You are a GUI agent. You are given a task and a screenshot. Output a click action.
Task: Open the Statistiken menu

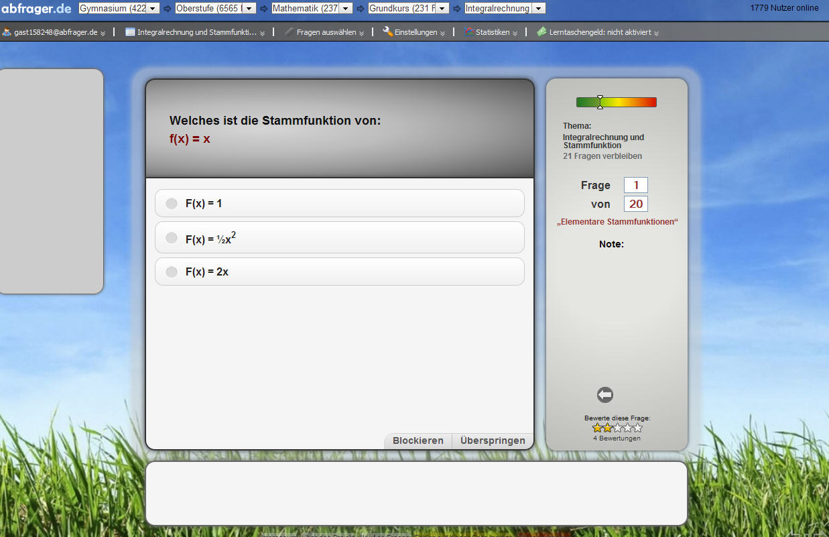click(493, 32)
